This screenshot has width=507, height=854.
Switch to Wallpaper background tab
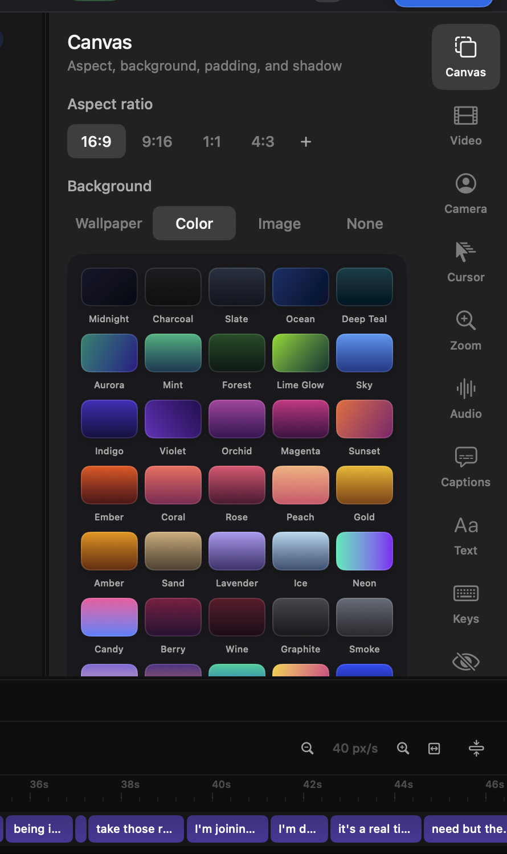point(109,223)
